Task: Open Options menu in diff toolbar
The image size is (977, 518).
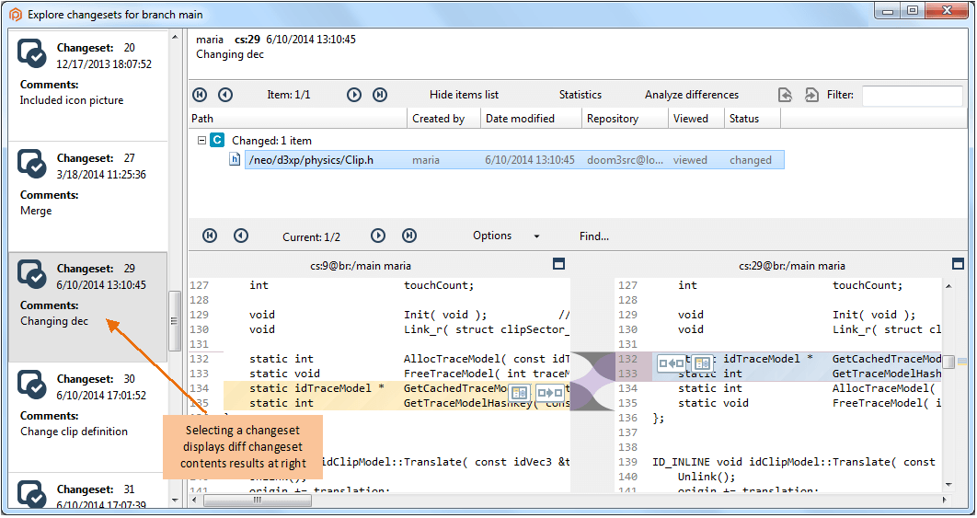Action: (492, 236)
